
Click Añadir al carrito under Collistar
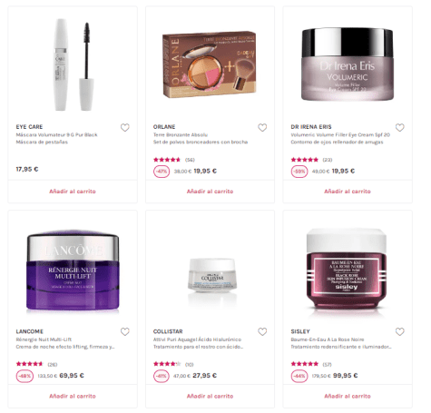pyautogui.click(x=210, y=396)
